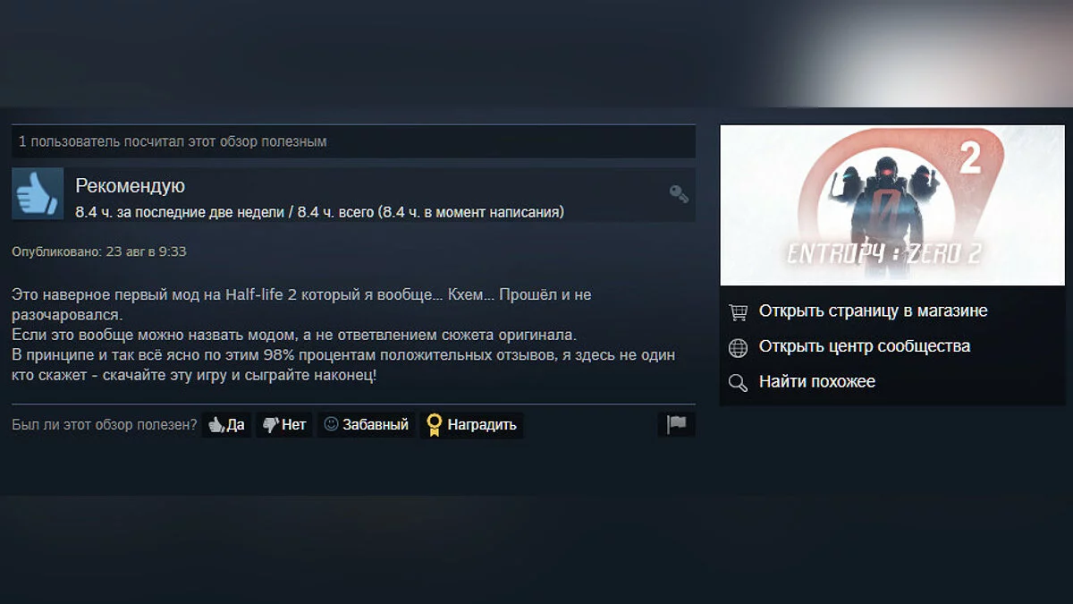Click the 1 пользователь посчитал этот обзор полезным line
The width and height of the screenshot is (1073, 604).
[x=173, y=141]
